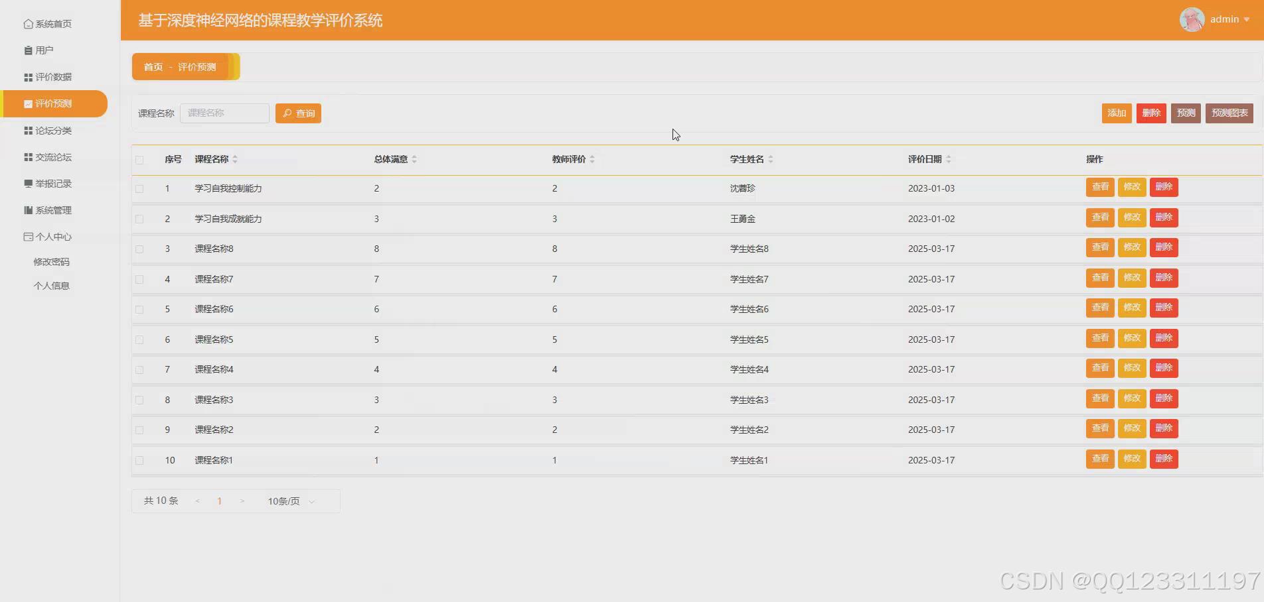1264x602 pixels.
Task: Select the checkbox for 课程名称8
Action: [139, 249]
